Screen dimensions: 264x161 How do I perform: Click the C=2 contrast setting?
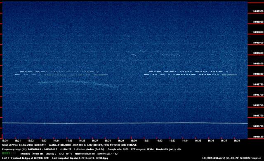pyautogui.click(x=61, y=154)
